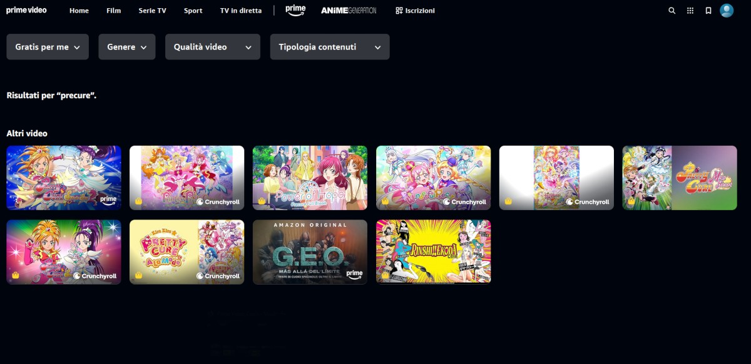Open the Pretty Cure Max Heart thumbnail

680,178
